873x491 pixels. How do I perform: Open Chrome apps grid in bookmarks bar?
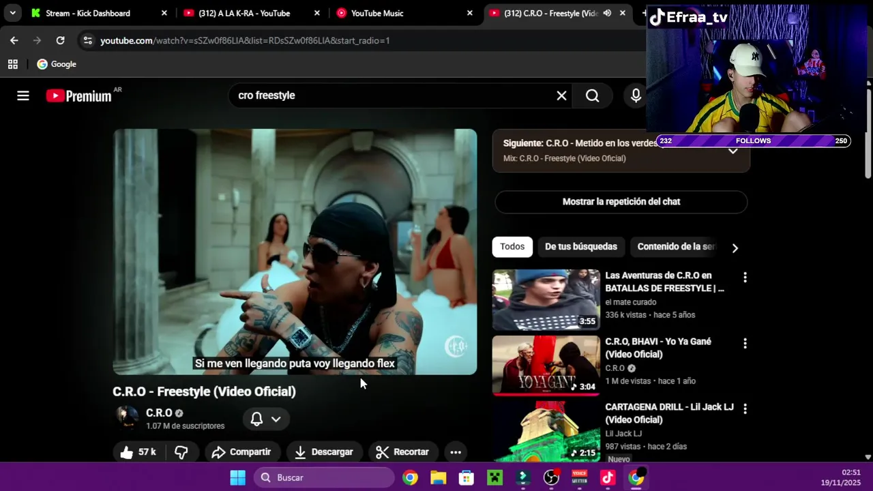click(x=12, y=64)
